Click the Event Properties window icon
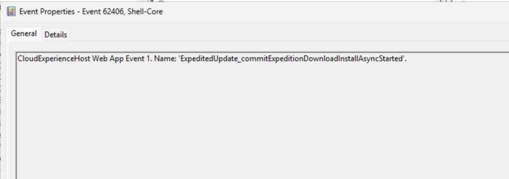 pyautogui.click(x=11, y=12)
